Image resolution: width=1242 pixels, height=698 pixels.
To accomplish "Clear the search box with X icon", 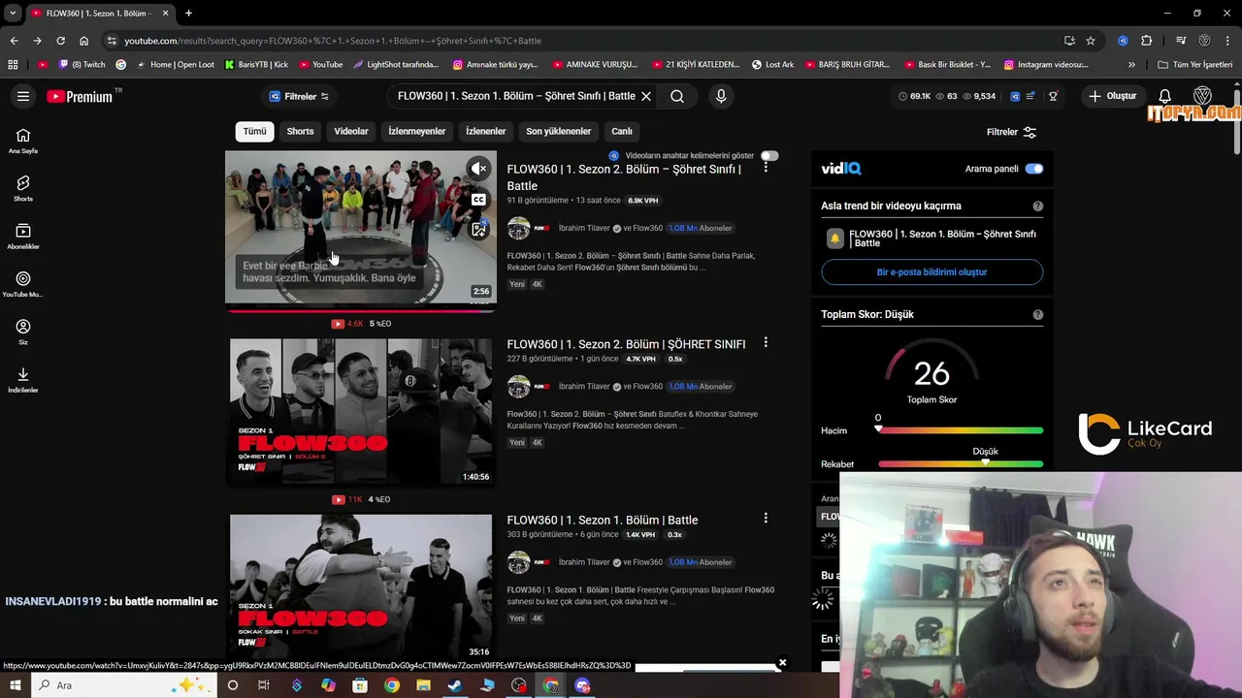I will tap(646, 96).
